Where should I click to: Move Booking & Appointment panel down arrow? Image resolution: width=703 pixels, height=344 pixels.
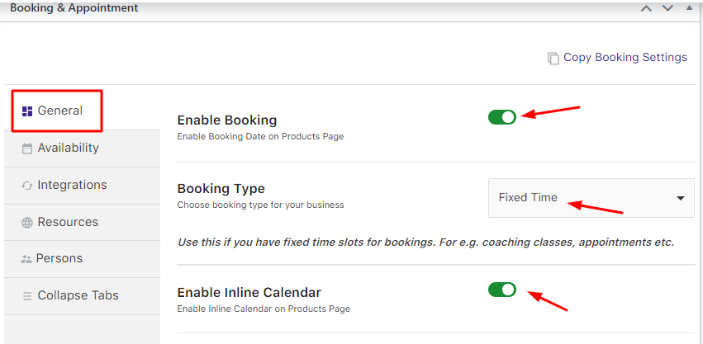pyautogui.click(x=668, y=8)
